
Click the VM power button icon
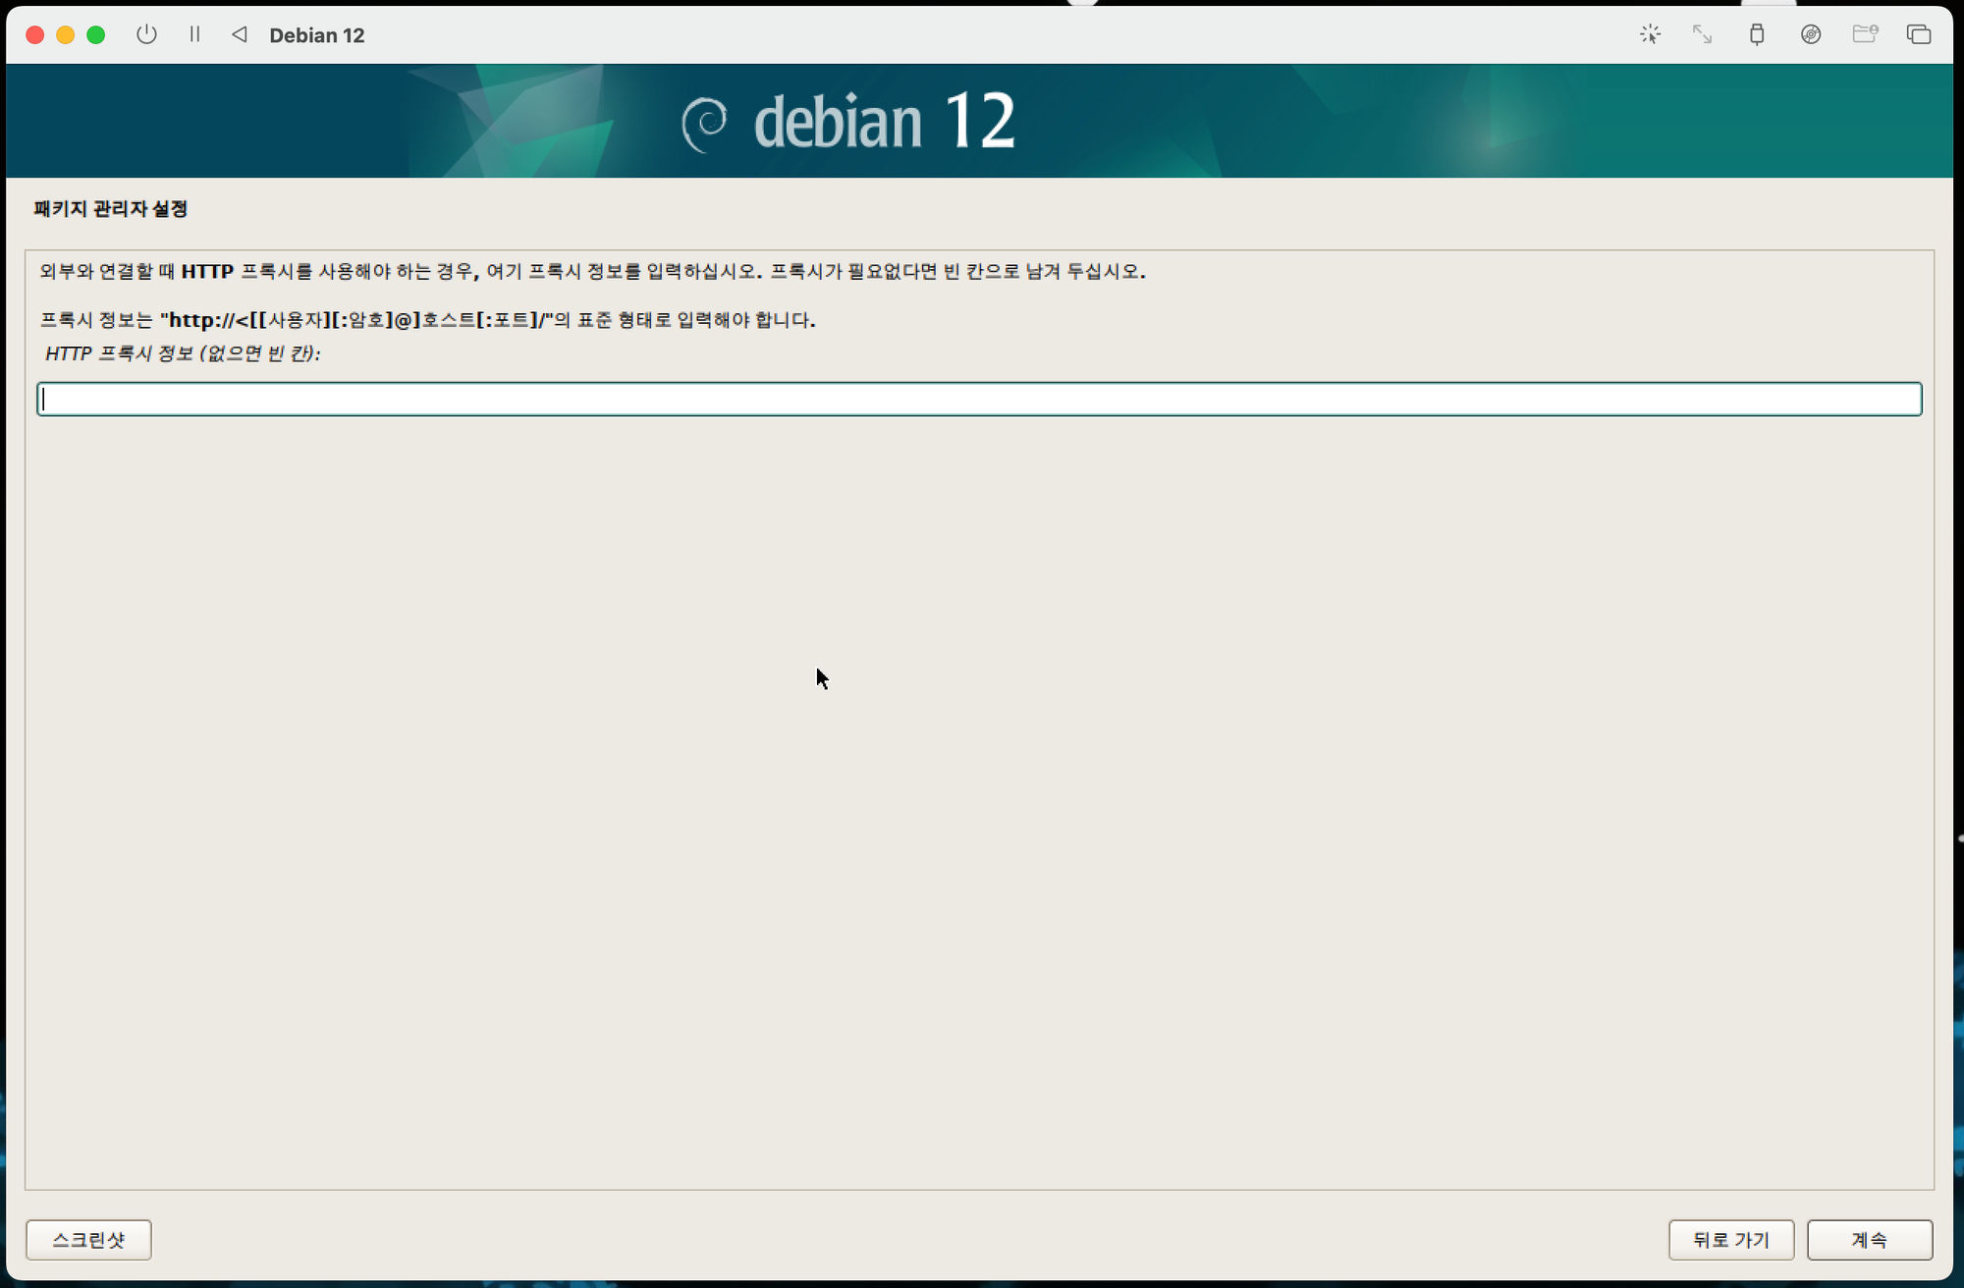[x=146, y=34]
